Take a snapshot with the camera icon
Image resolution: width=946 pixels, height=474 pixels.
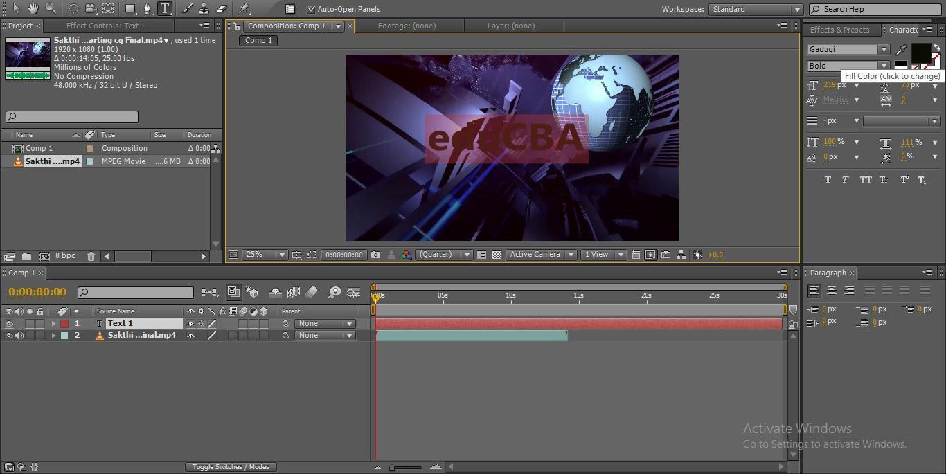375,255
